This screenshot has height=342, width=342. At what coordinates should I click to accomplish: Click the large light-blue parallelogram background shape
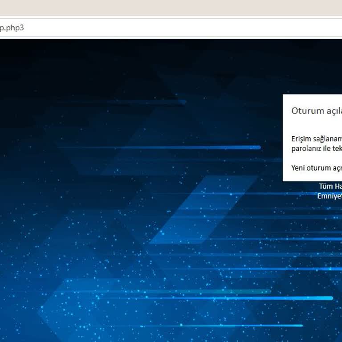coord(203,209)
